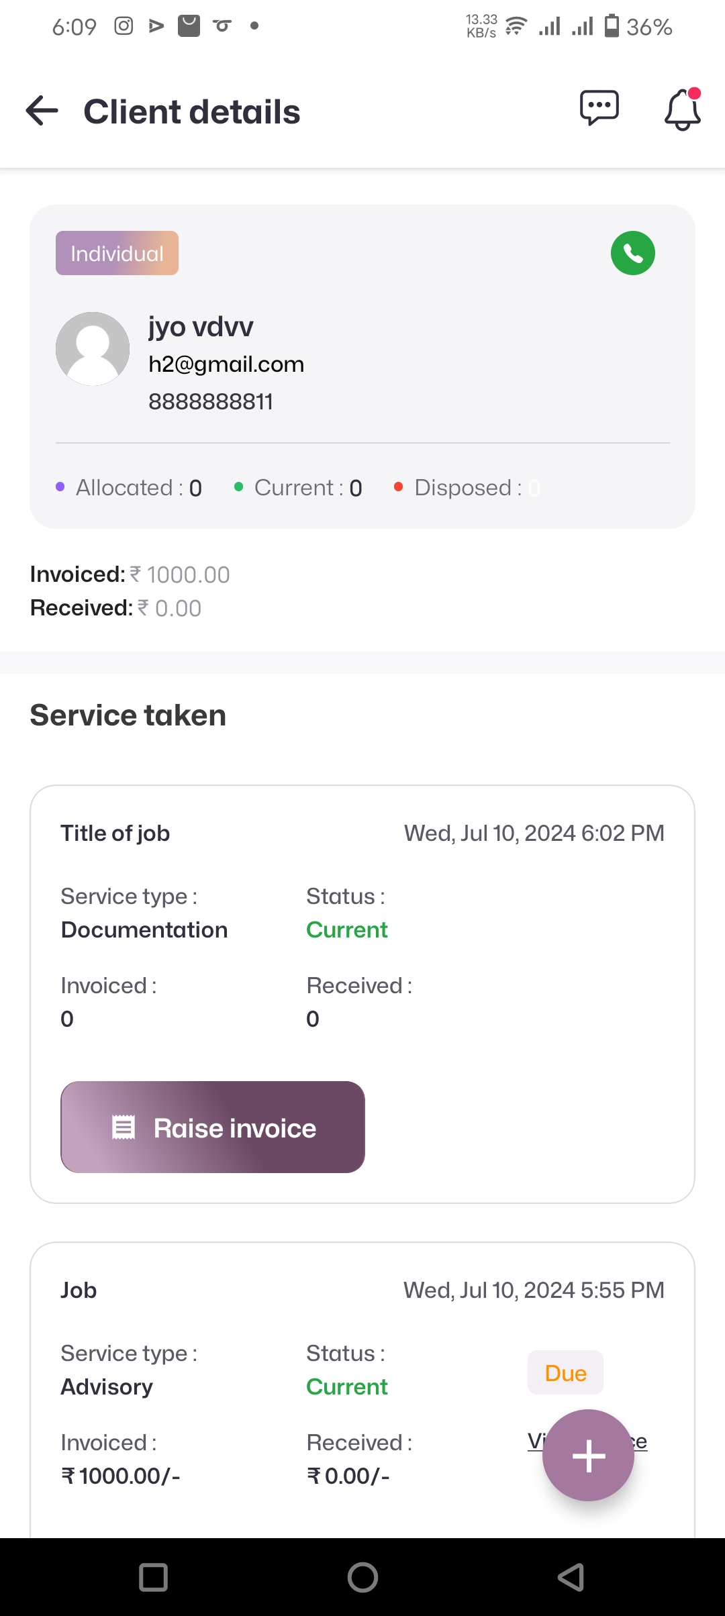Tap the Raise invoice button

[x=213, y=1127]
